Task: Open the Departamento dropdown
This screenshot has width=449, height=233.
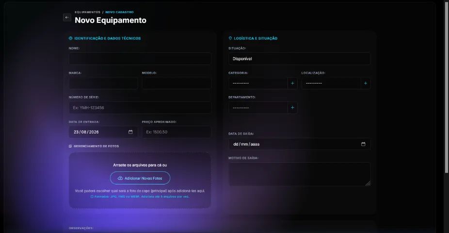Action: (x=258, y=108)
